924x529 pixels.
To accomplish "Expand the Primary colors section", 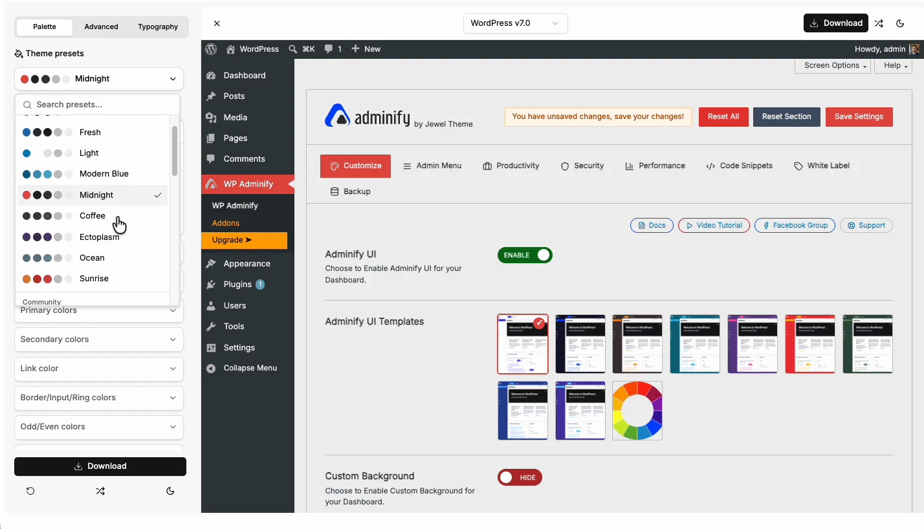I will tap(99, 310).
